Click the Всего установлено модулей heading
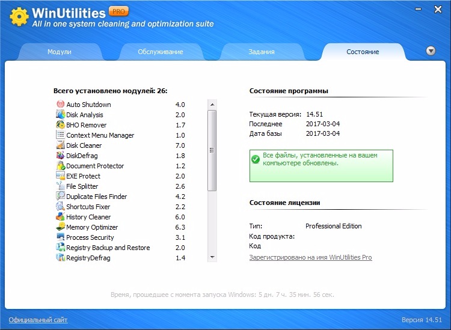 point(111,91)
